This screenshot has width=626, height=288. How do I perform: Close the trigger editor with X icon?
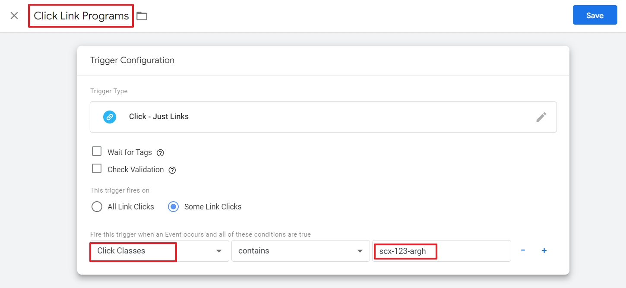(14, 16)
